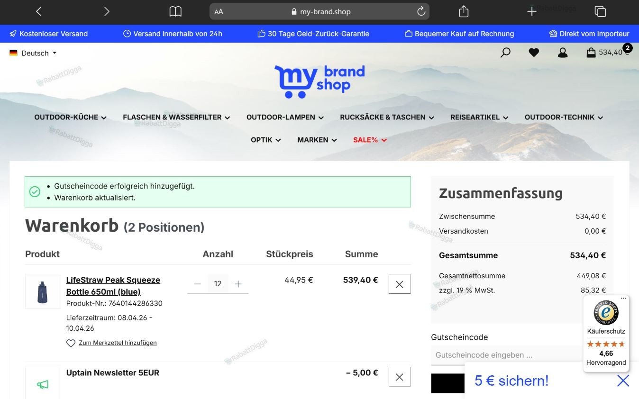Image resolution: width=639 pixels, height=399 pixels.
Task: Tap the my-brand.shop address bar
Action: point(319,11)
